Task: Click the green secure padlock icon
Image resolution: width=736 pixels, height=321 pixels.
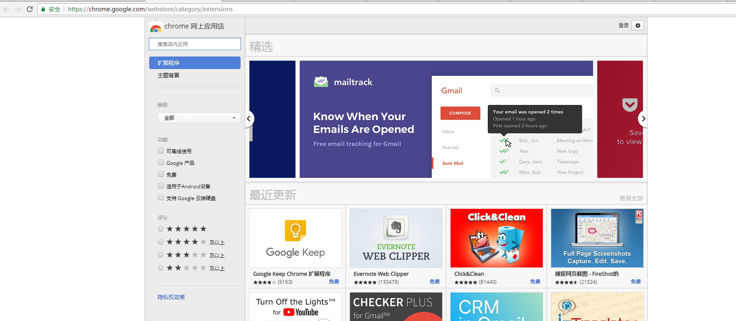Action: (43, 9)
